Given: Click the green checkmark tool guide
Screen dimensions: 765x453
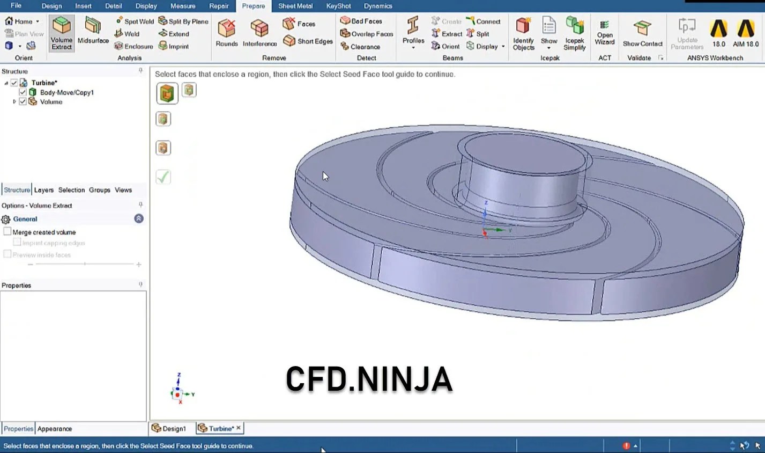Looking at the screenshot, I should [164, 177].
